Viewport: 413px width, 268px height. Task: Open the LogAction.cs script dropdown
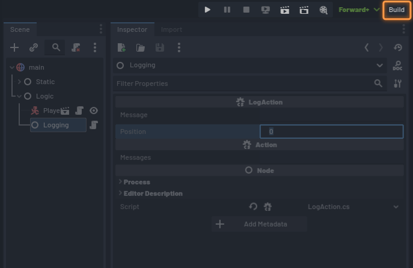[x=396, y=207]
